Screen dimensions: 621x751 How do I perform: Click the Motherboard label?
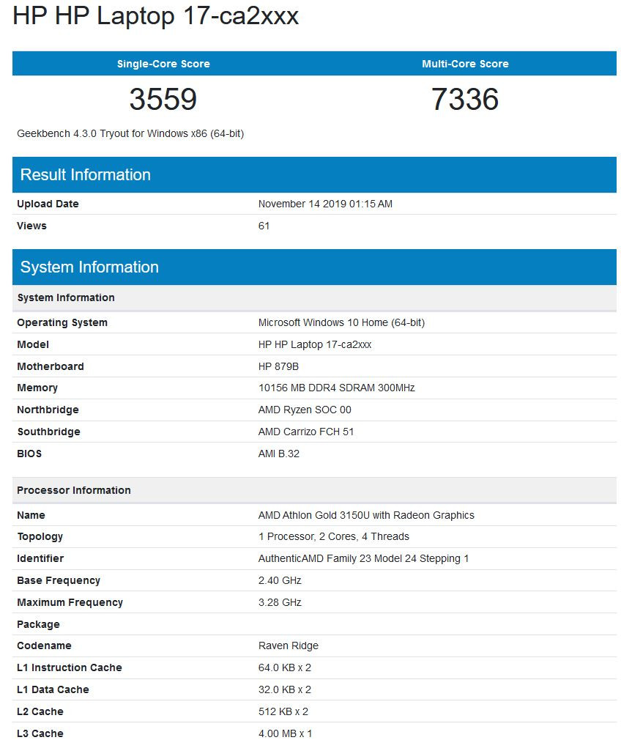51,366
